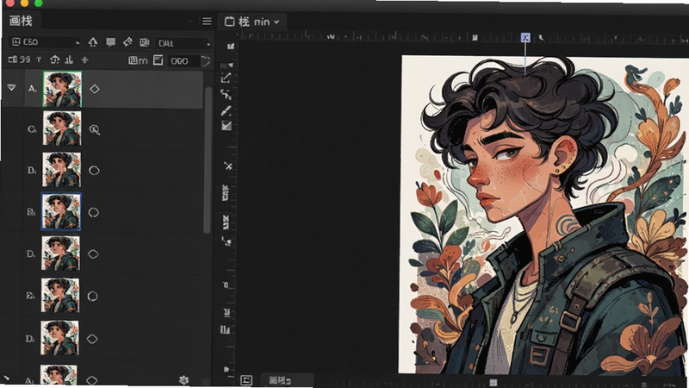Select the thumbnail in row E
This screenshot has width=689, height=388.
[60, 295]
